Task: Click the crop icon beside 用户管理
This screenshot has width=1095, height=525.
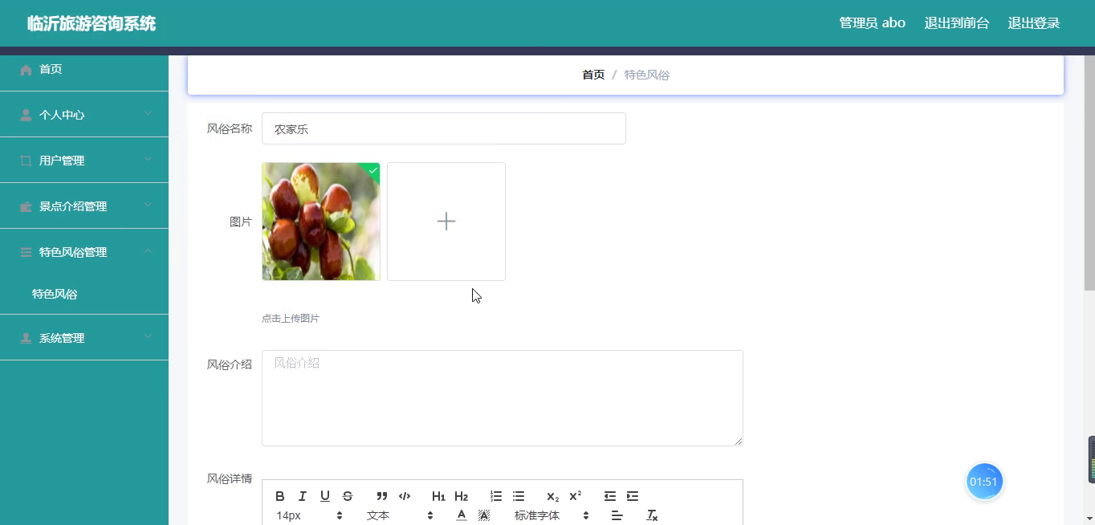Action: click(26, 161)
